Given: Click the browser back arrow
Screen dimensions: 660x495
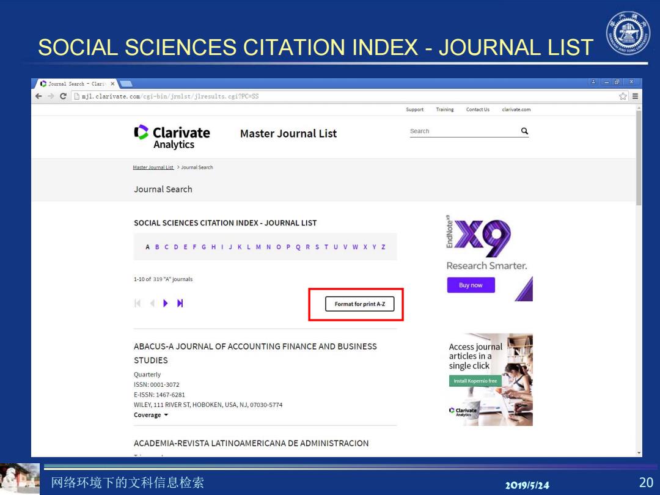Looking at the screenshot, I should click(38, 97).
